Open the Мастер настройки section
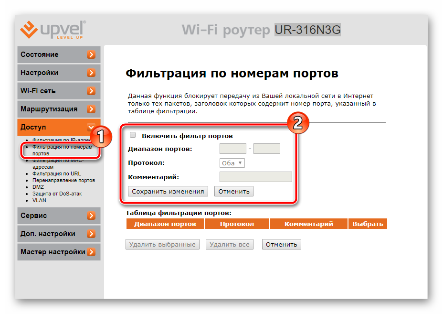 click(59, 252)
